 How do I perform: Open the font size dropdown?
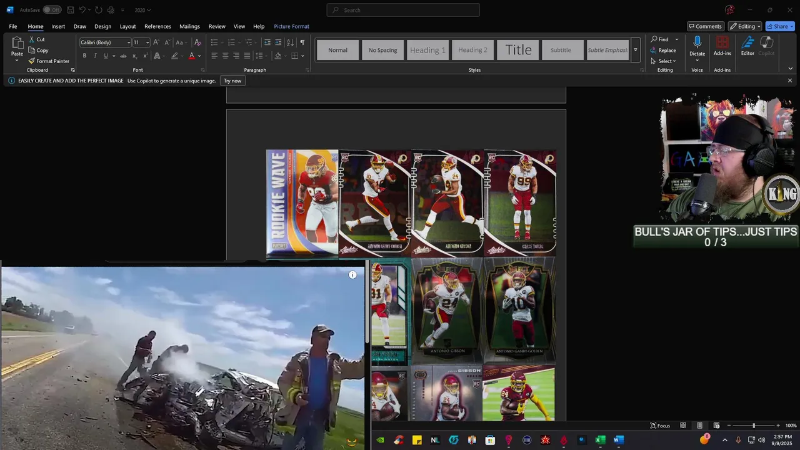click(147, 42)
